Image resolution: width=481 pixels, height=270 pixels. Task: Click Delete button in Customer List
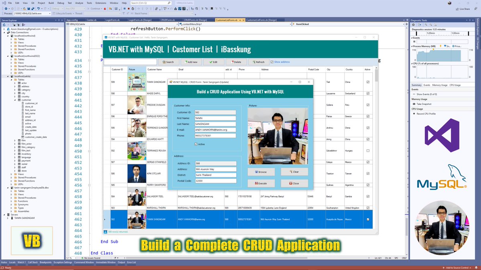click(236, 62)
